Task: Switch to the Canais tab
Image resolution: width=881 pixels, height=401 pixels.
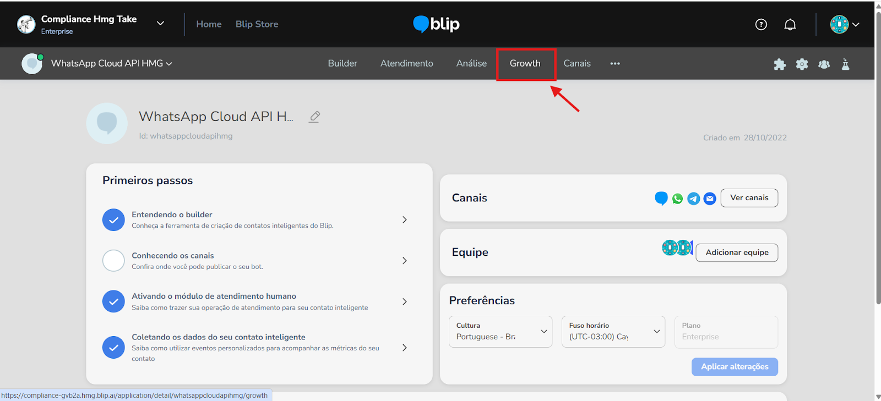Action: coord(577,64)
